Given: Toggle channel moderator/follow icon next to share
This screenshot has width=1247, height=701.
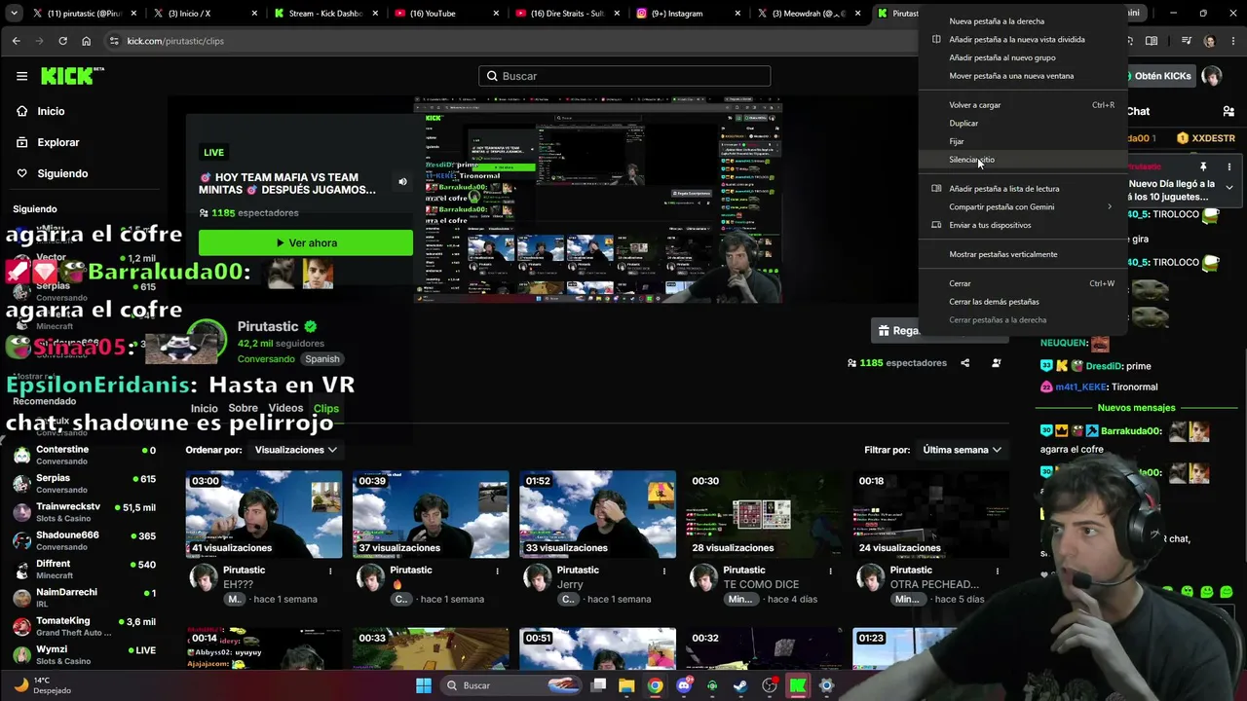Looking at the screenshot, I should tap(996, 363).
